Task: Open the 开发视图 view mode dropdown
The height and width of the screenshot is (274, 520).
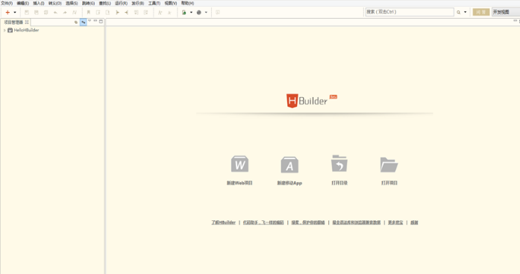Action: (x=505, y=12)
